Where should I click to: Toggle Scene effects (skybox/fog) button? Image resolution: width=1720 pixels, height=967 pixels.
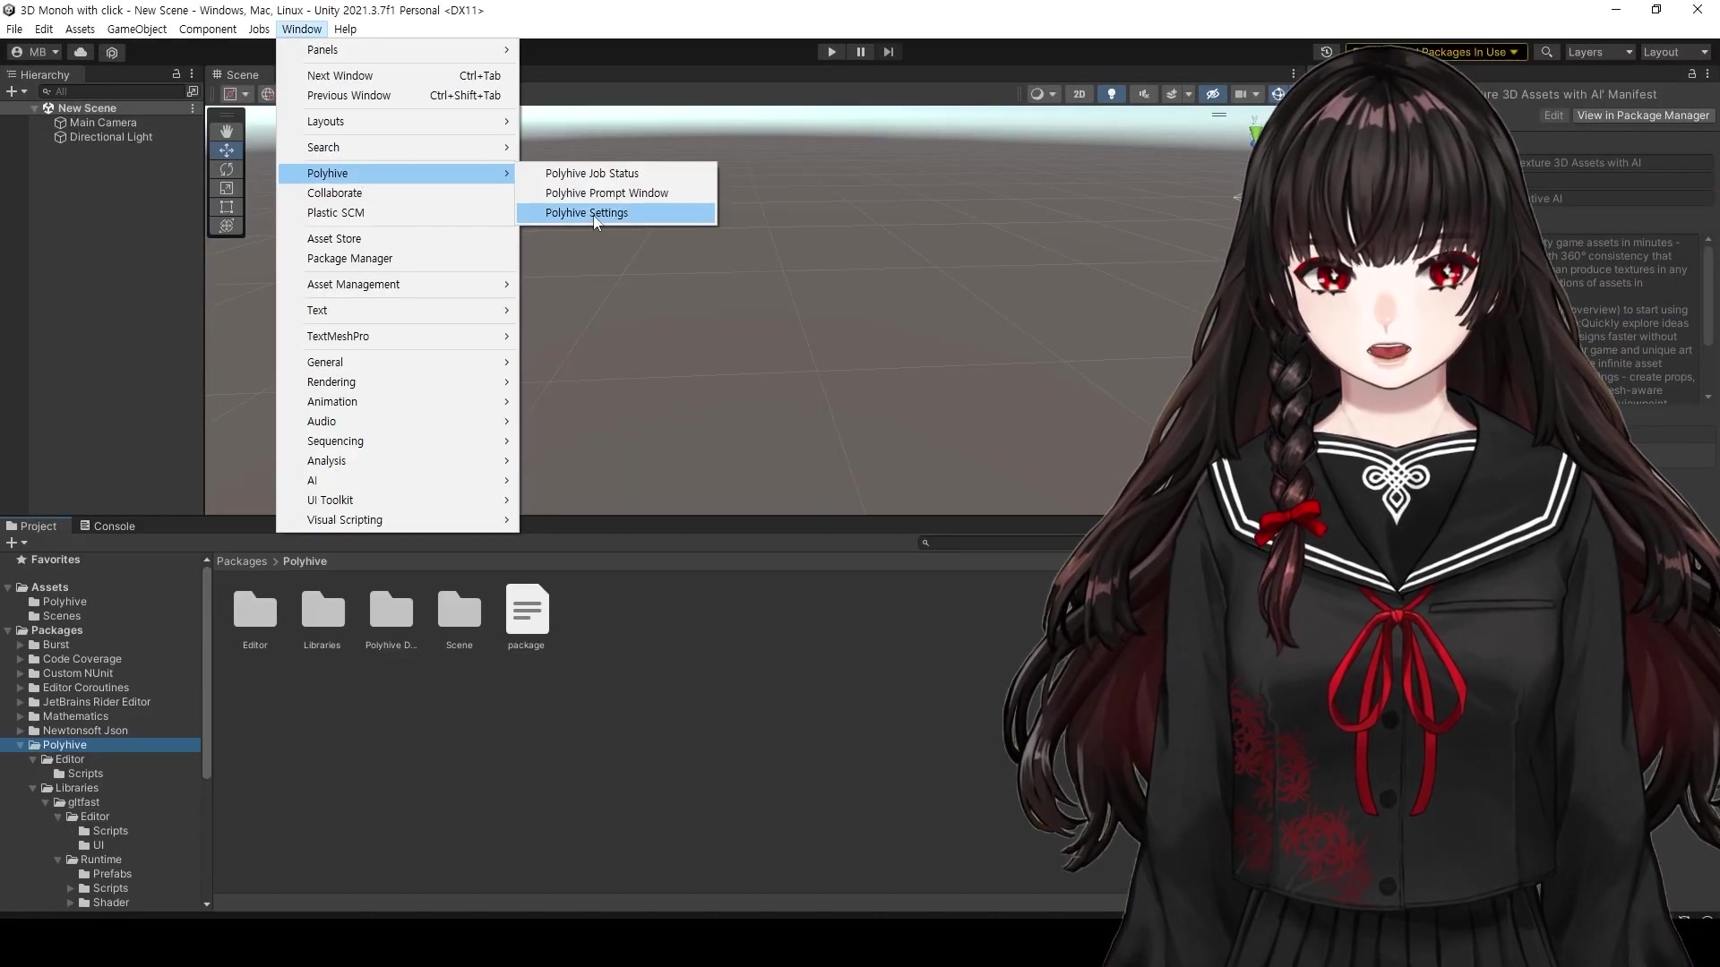1171,94
